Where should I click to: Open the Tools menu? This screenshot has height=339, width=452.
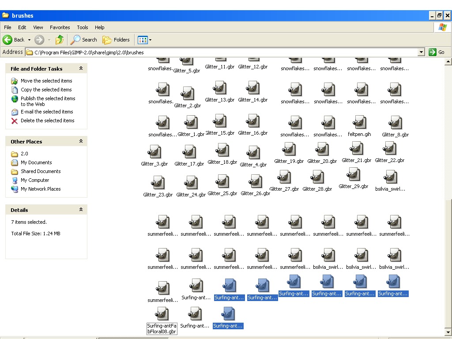(x=82, y=27)
